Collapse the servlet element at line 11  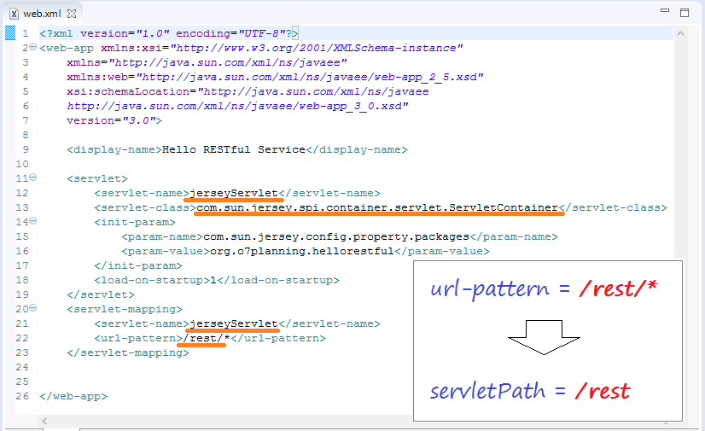32,178
